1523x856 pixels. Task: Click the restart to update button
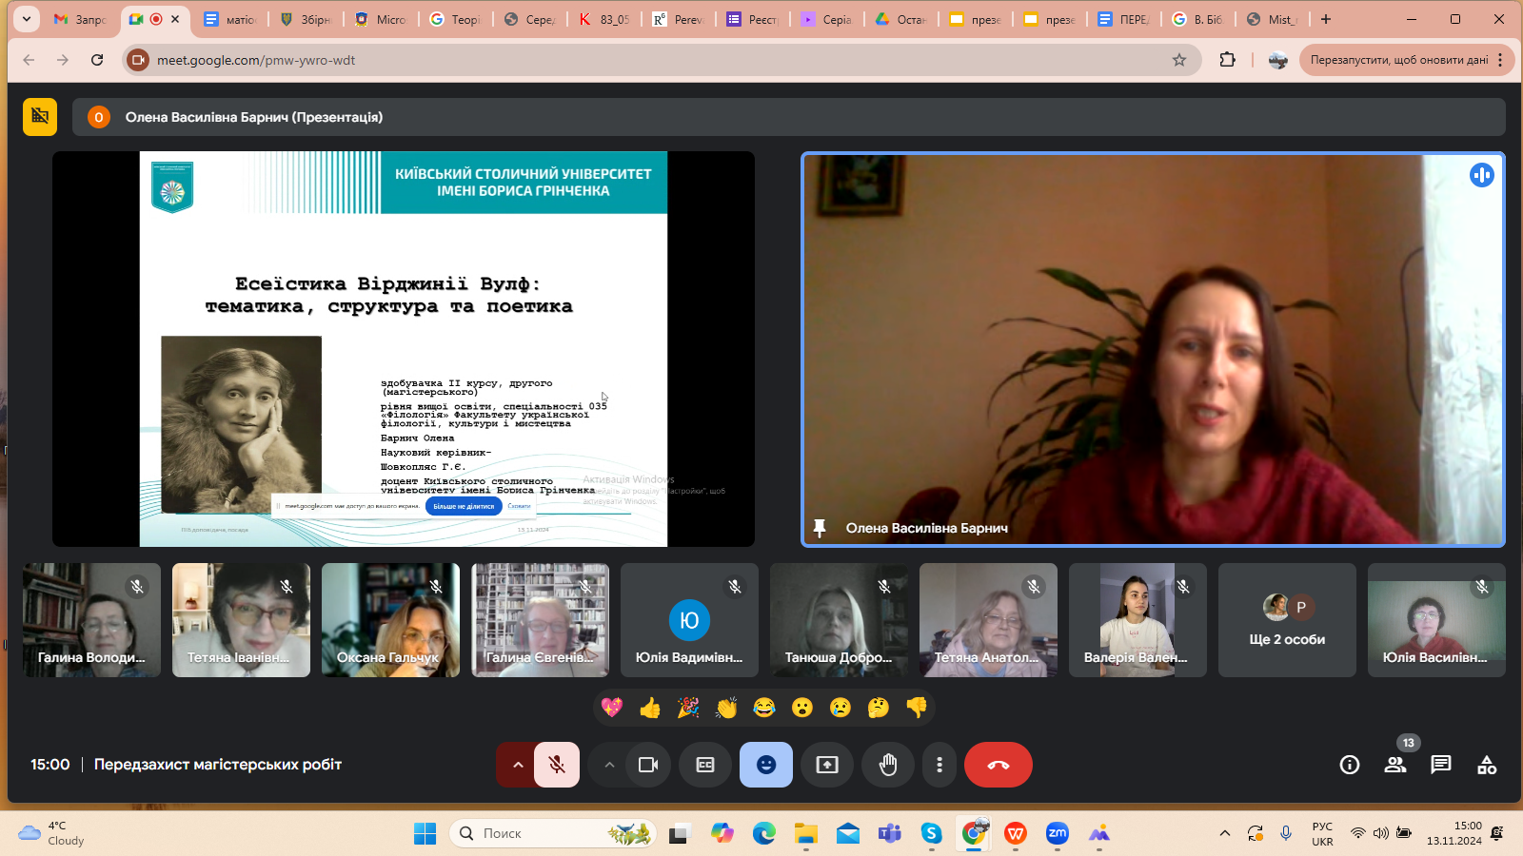point(1397,60)
